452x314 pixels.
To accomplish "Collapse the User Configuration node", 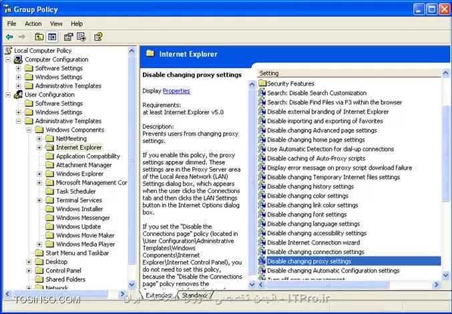I will (x=8, y=95).
